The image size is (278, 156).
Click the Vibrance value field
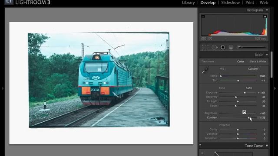coord(264,134)
